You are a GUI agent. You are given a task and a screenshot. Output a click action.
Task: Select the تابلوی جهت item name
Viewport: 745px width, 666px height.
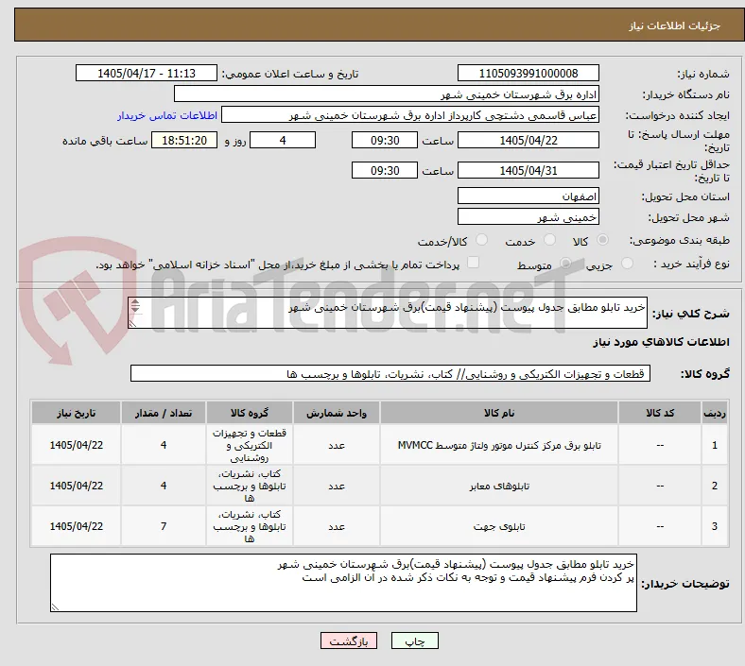pos(499,526)
